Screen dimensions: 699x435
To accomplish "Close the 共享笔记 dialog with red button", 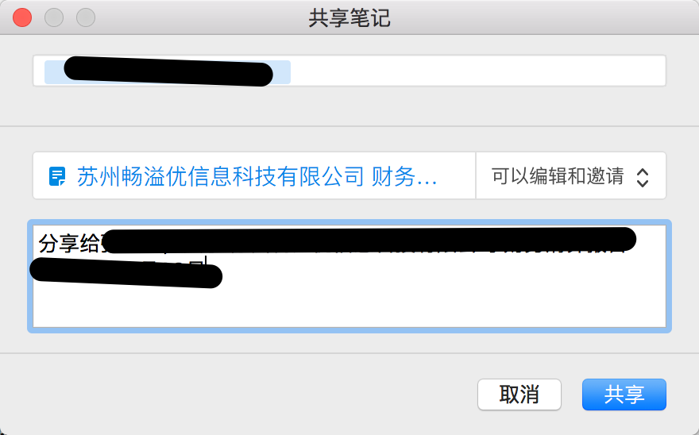I will pos(22,17).
